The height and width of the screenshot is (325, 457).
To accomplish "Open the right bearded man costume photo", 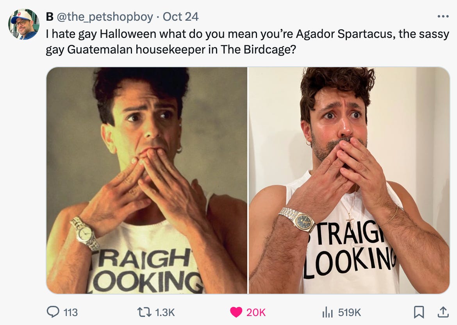I will [x=349, y=180].
